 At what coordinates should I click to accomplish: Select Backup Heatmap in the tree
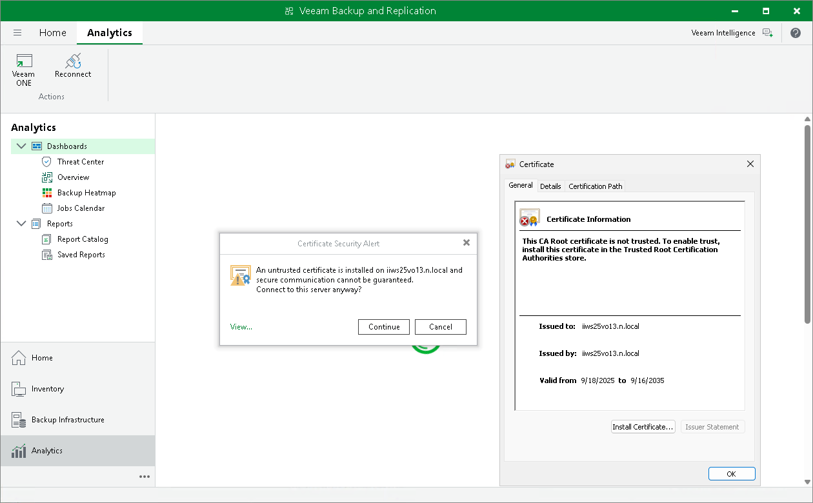point(86,193)
